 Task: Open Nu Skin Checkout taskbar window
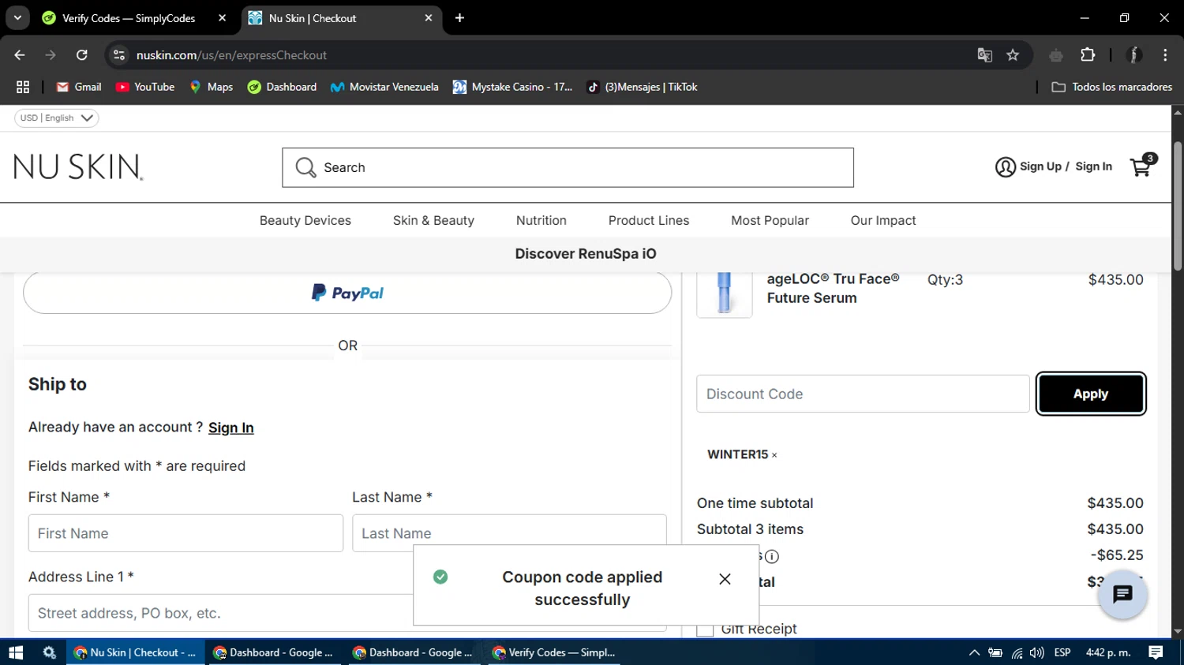coord(135,652)
